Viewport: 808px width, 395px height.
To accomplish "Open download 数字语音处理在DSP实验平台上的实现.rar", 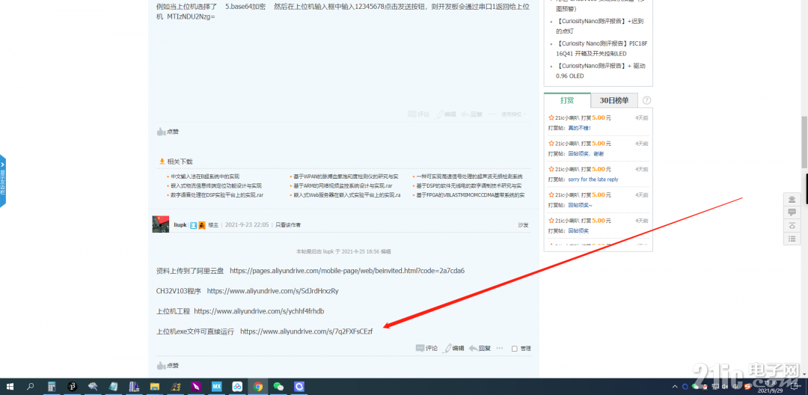I will (217, 195).
